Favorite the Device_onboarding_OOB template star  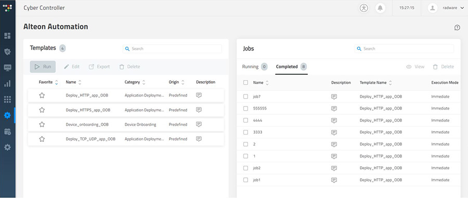(42, 124)
